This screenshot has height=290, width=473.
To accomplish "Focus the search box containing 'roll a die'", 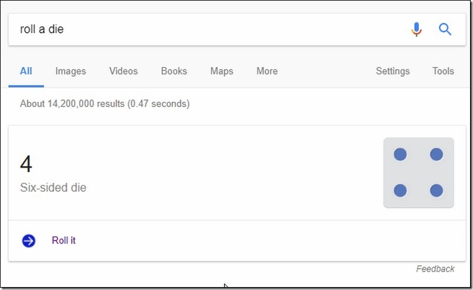I will [208, 29].
